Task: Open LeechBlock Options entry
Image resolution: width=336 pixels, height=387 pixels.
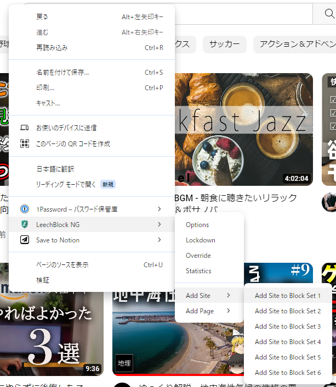Action: (197, 225)
